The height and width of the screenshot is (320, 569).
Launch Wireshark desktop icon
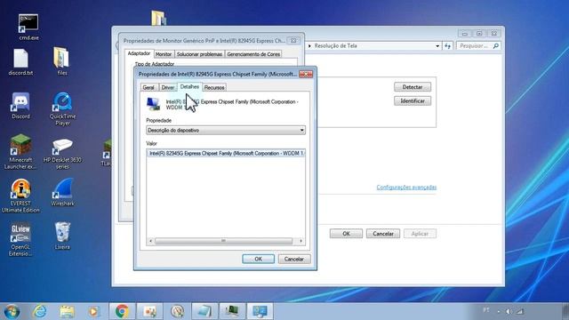click(x=62, y=193)
